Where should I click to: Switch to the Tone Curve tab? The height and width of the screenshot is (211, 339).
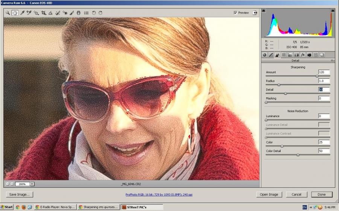271,55
